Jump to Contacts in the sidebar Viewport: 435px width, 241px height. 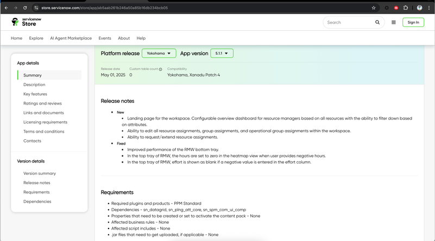(32, 141)
